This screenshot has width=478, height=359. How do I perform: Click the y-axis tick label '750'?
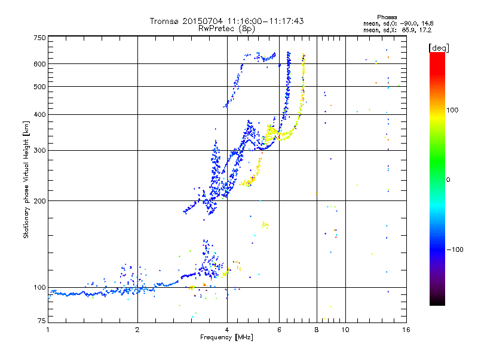click(39, 38)
